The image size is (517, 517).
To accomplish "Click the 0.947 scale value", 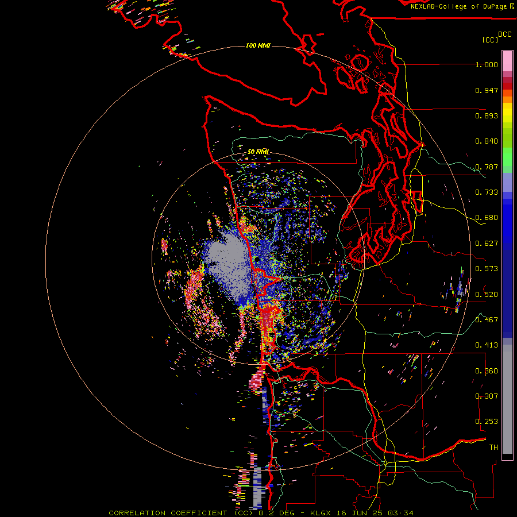I will (x=487, y=90).
